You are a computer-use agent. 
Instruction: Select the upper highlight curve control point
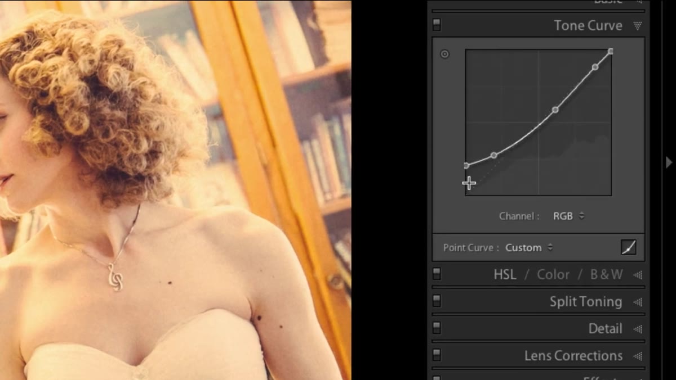595,67
